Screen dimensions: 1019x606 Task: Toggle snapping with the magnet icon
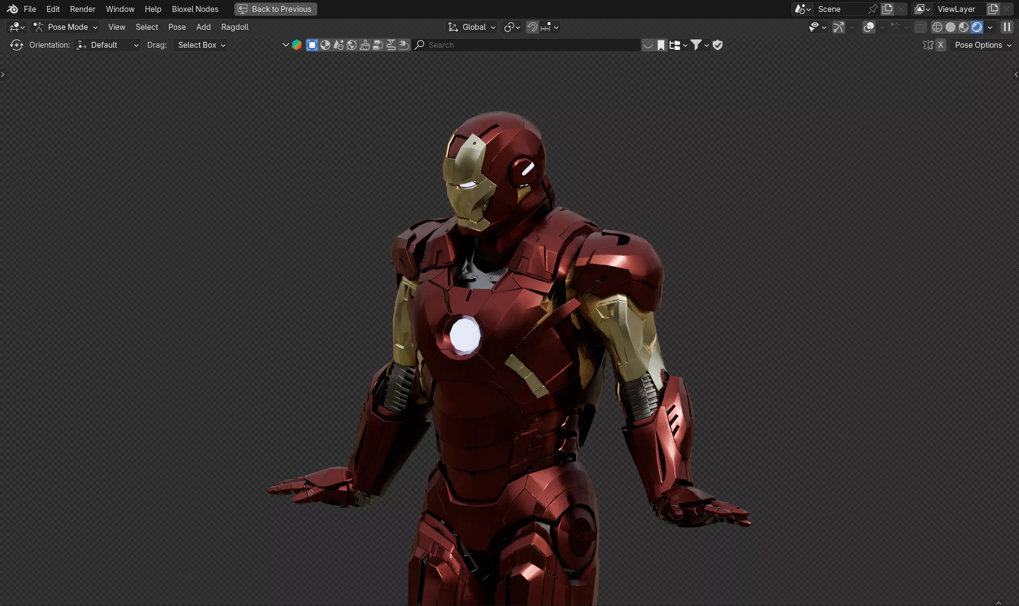click(x=532, y=27)
